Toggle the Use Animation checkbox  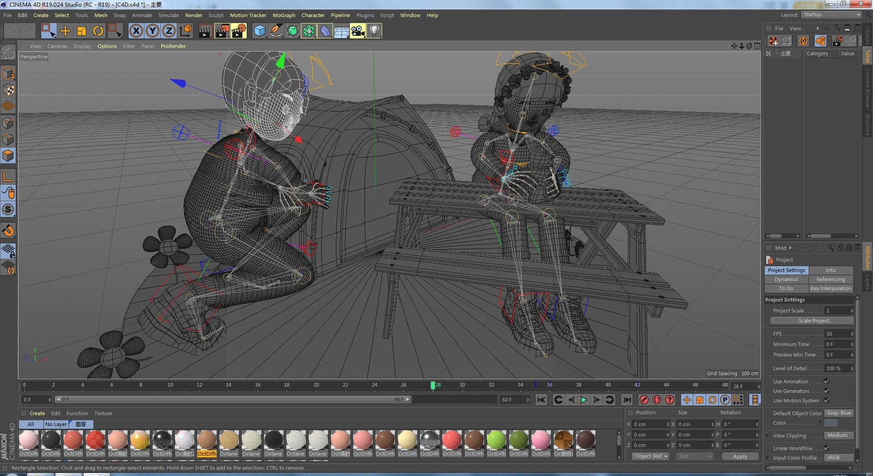(x=827, y=382)
